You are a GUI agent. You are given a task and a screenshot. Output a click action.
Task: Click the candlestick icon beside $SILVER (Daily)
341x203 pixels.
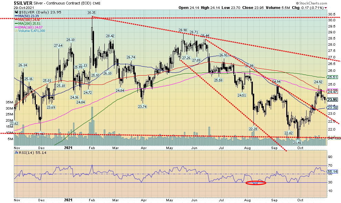tap(16, 12)
